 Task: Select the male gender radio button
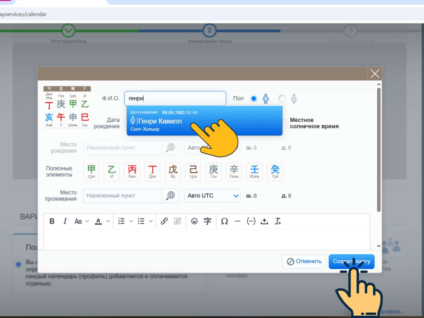point(254,98)
